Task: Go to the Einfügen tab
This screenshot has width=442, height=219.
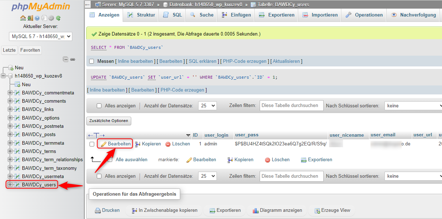Action: (x=236, y=15)
